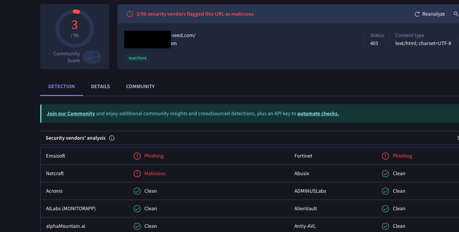Click the Join our Community link
459x232 pixels.
click(x=71, y=114)
